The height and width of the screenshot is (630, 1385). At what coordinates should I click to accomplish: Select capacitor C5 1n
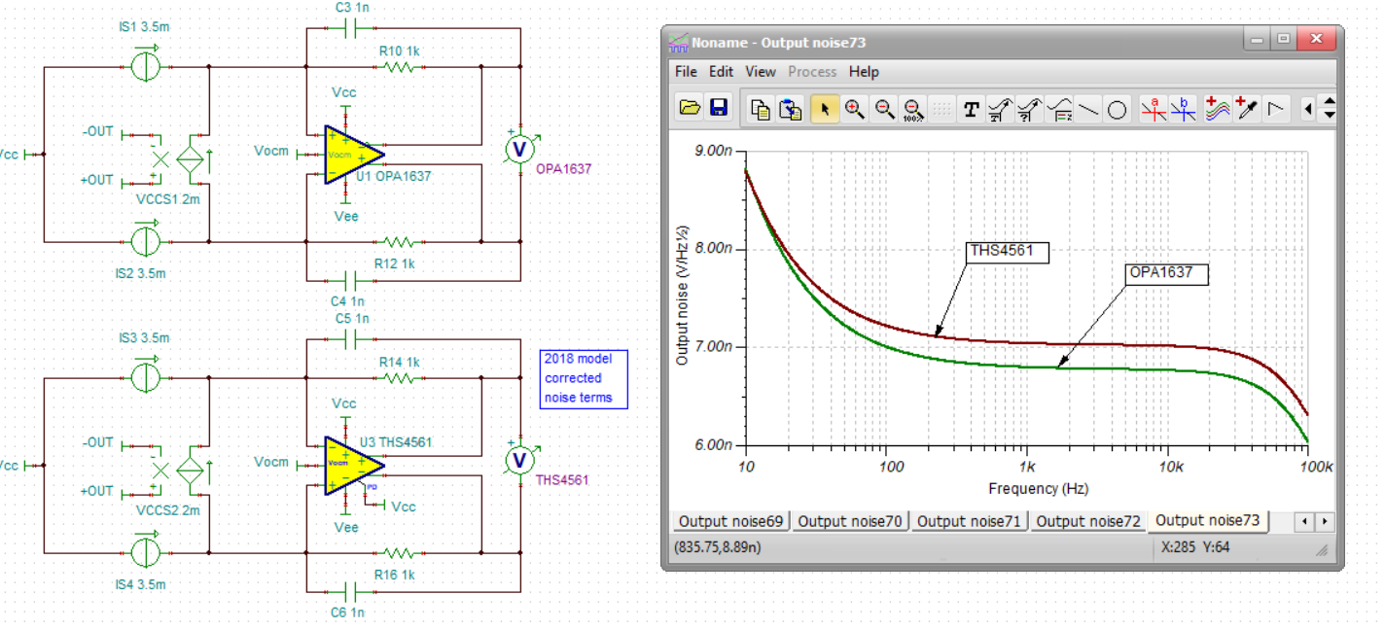pyautogui.click(x=352, y=339)
